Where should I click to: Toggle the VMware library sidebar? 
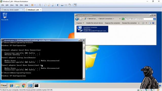click(58, 5)
